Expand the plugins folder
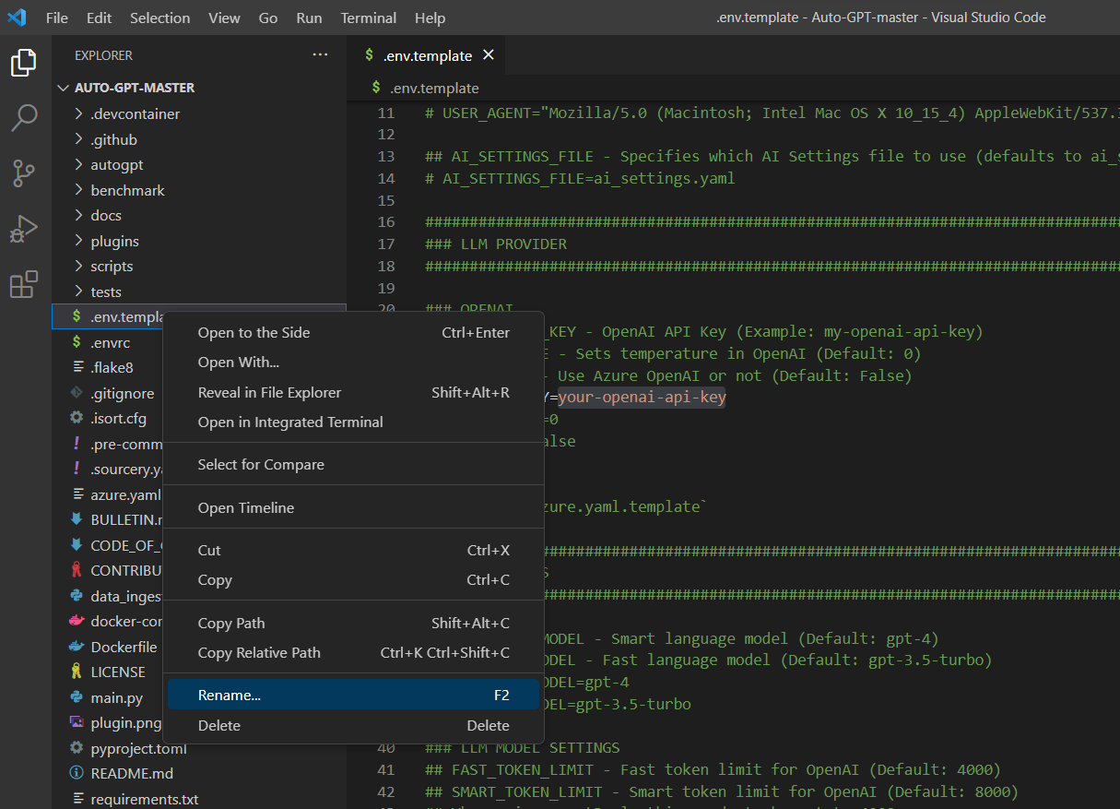Screen dimensions: 1120x809 (x=114, y=241)
